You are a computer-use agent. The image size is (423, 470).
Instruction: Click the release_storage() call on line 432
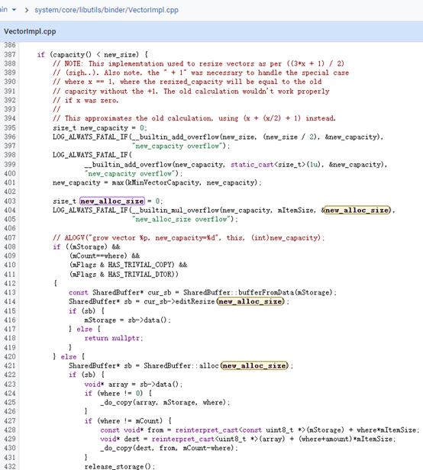[119, 466]
